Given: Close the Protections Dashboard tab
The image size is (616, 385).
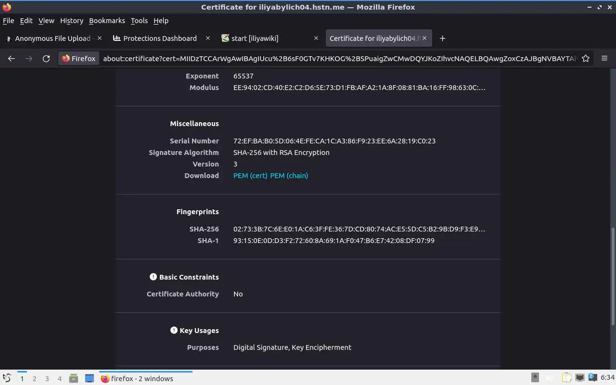Looking at the screenshot, I should [208, 38].
